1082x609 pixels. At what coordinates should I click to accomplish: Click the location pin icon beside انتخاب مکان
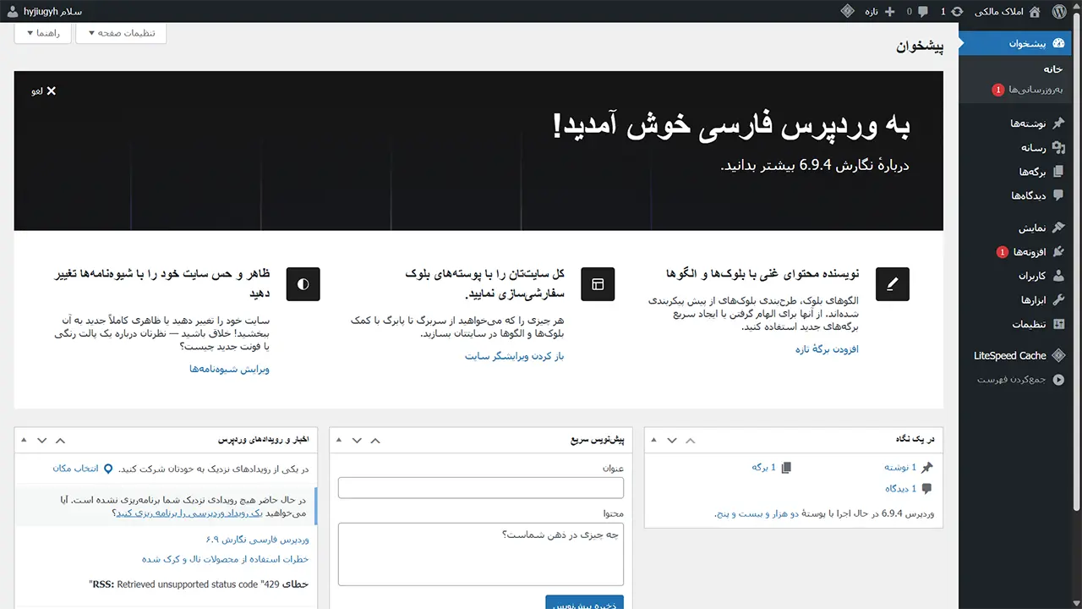[x=108, y=468]
